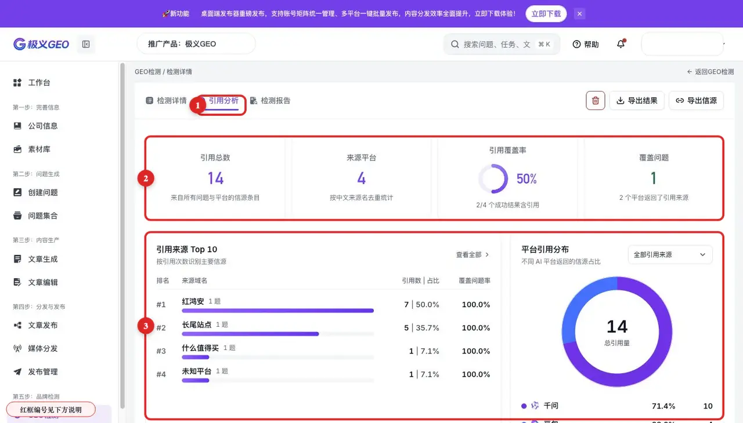Switch to 引用分析 tab
This screenshot has width=743, height=423.
223,100
